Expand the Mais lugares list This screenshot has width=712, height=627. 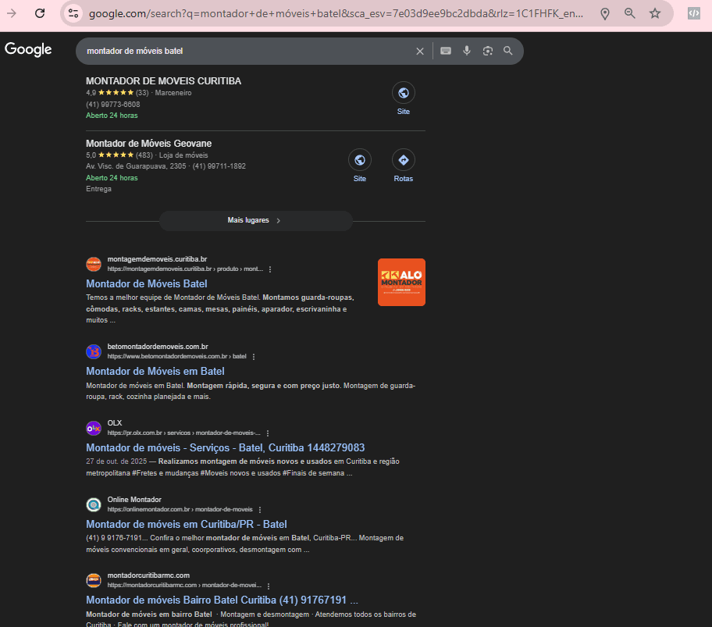coord(255,221)
